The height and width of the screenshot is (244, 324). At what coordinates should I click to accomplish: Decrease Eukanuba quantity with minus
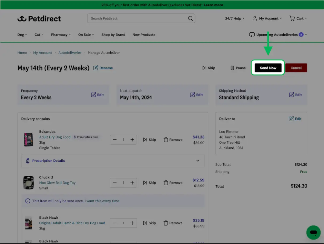point(115,140)
